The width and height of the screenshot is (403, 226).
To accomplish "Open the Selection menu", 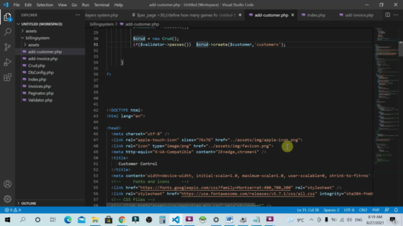I will pyautogui.click(x=45, y=5).
